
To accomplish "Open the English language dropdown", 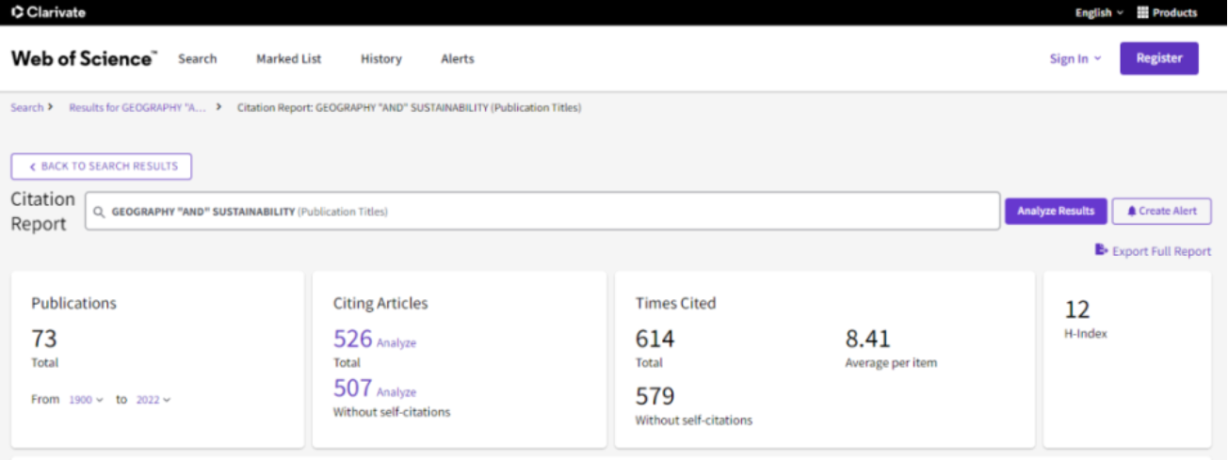I will [x=1099, y=12].
